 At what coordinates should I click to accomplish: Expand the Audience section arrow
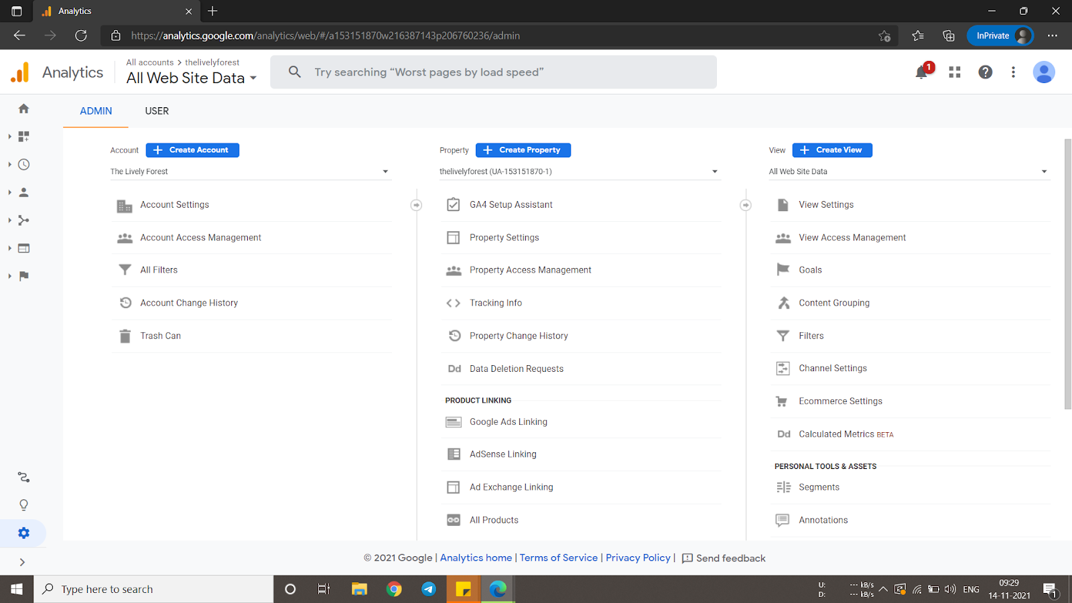click(9, 192)
